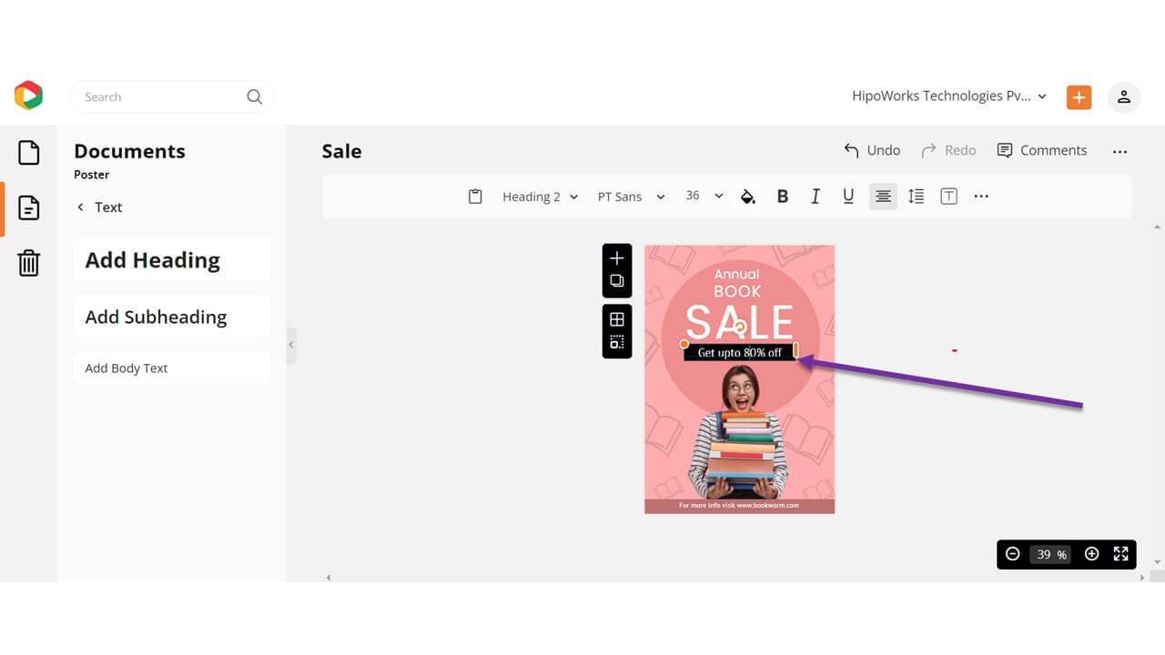The image size is (1165, 655).
Task: Open the trash bin in the left sidebar
Action: tap(28, 263)
